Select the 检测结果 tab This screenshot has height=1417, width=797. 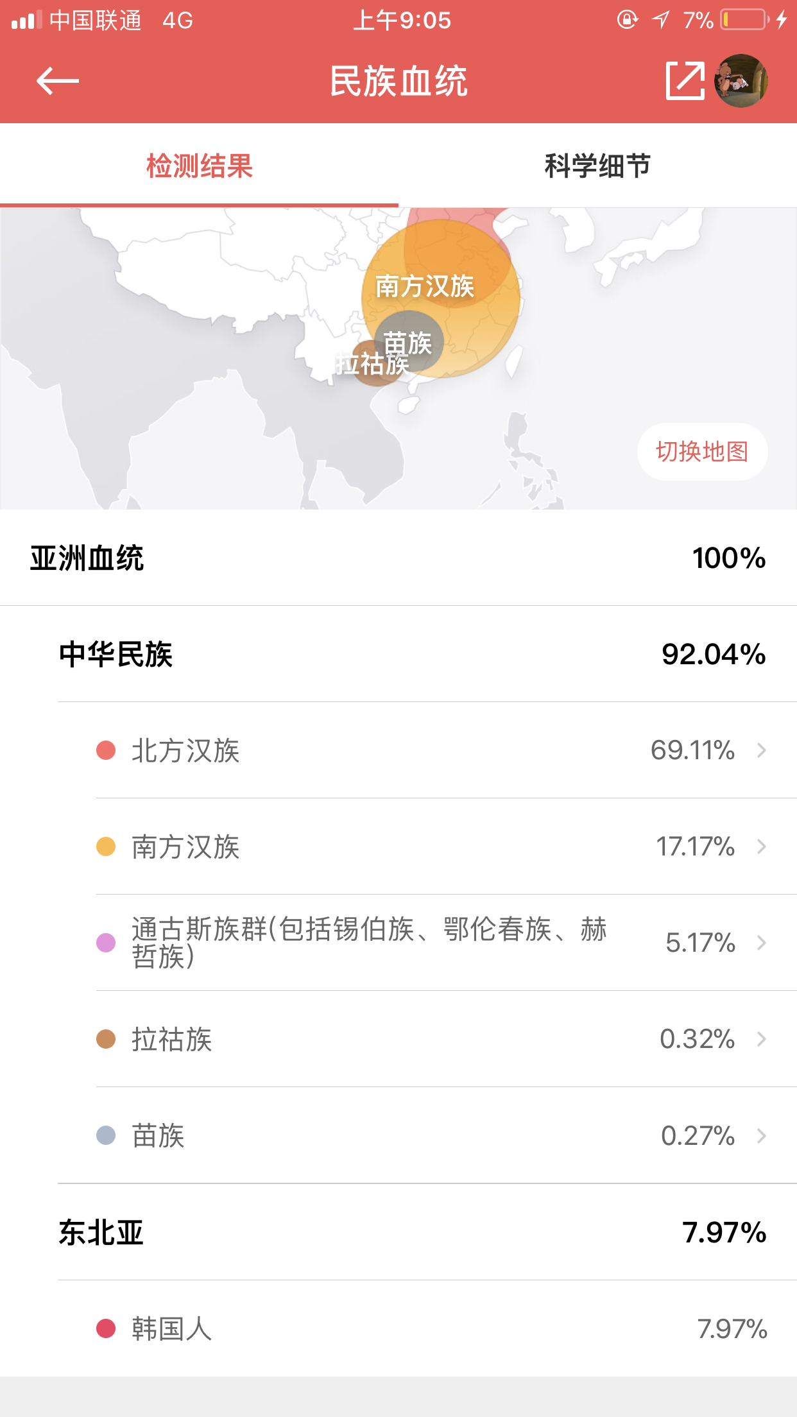coord(199,166)
